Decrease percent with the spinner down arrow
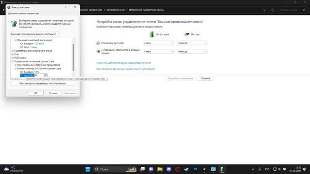Screen dimensions: 310x174 [46, 76]
